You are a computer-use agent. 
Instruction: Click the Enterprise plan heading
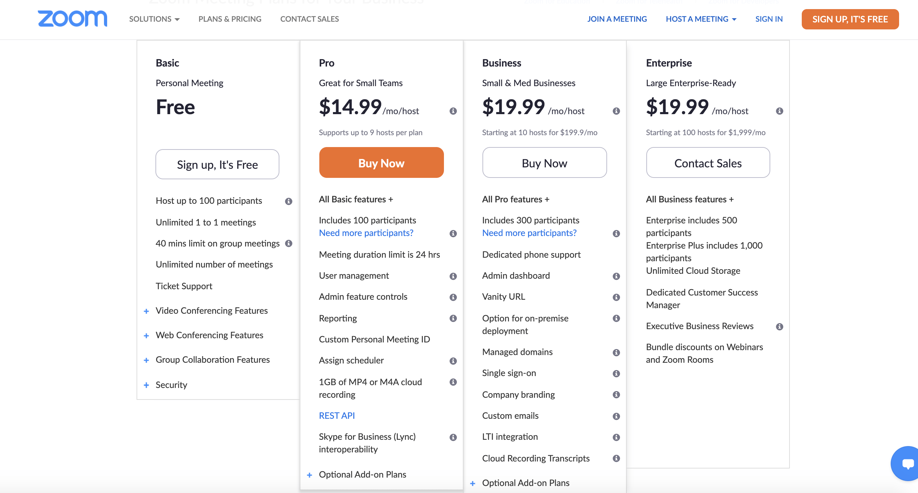point(669,63)
